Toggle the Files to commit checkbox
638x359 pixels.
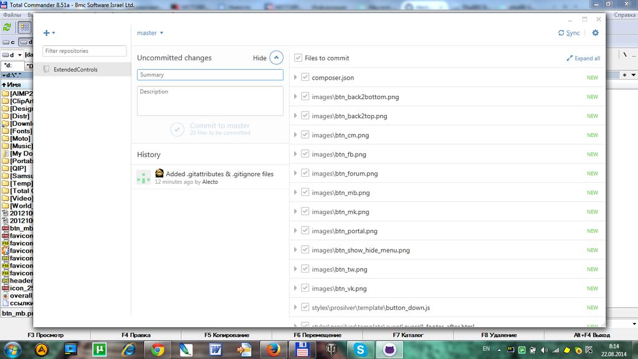[x=298, y=58]
